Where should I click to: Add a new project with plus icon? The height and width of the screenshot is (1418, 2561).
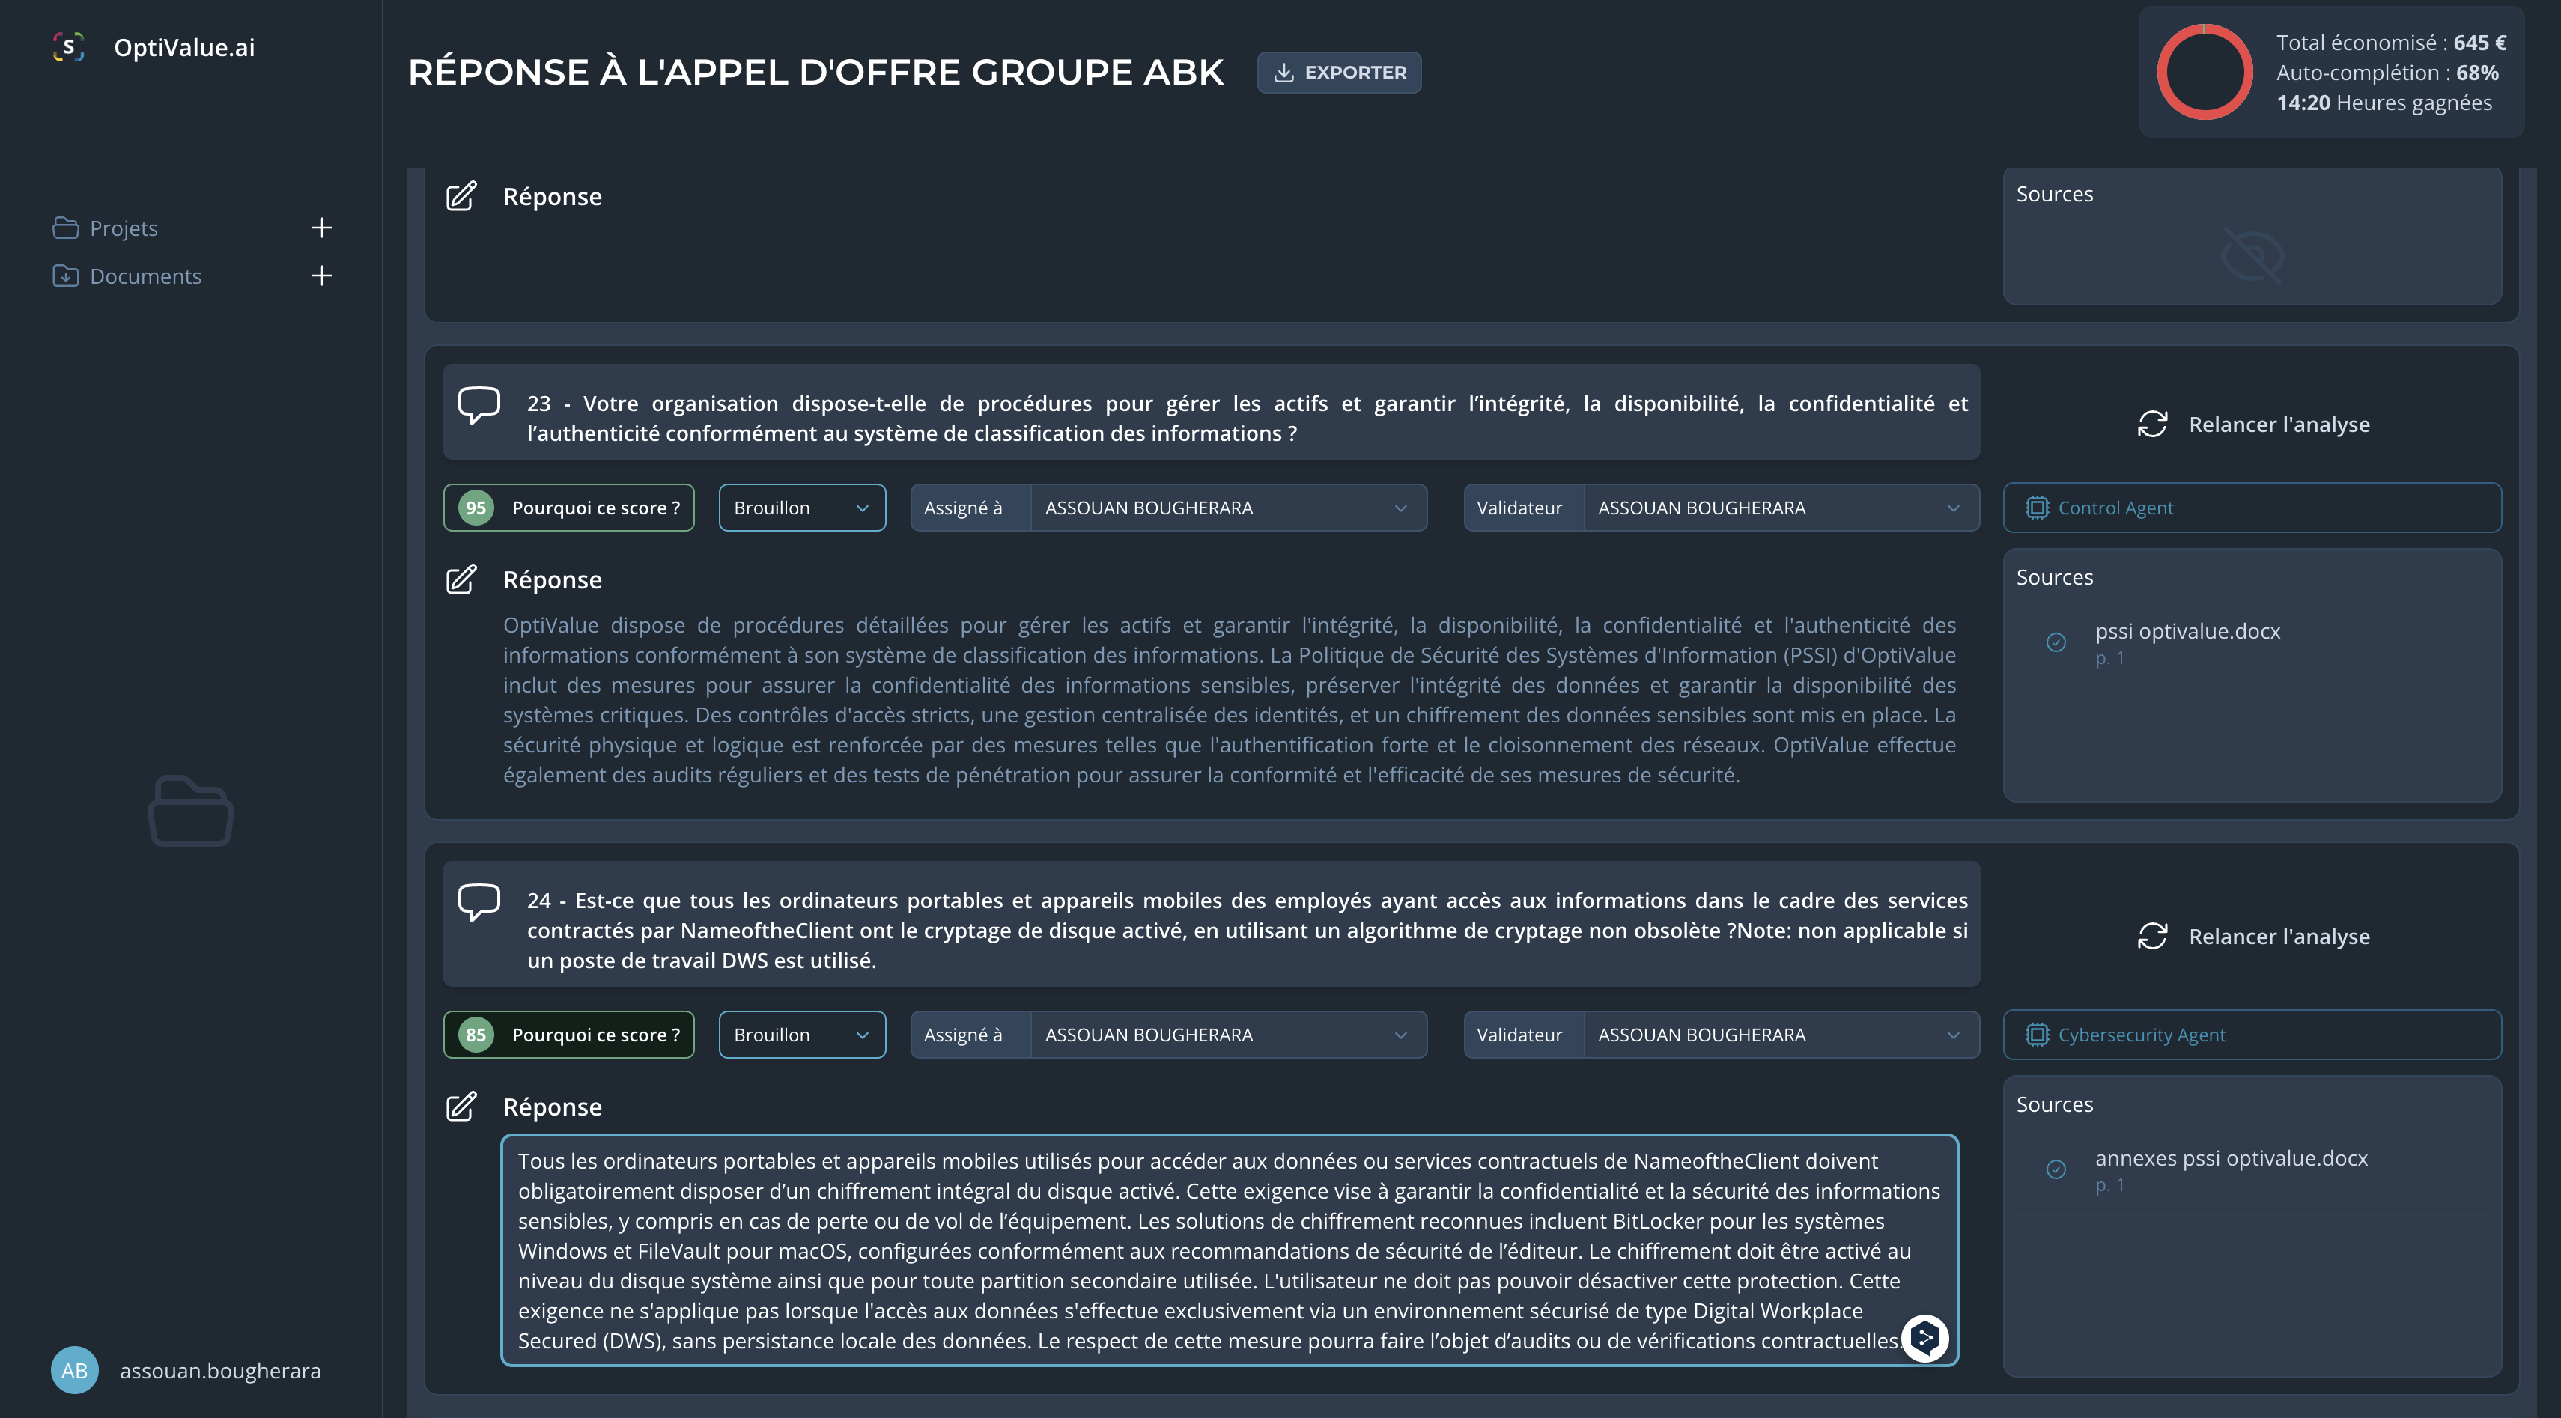tap(321, 228)
